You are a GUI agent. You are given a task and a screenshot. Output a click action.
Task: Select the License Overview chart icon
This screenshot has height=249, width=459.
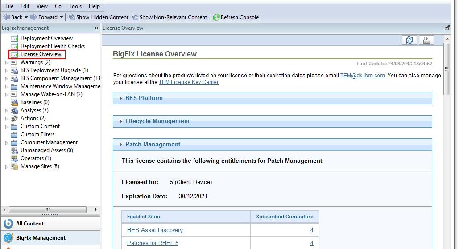tap(14, 54)
